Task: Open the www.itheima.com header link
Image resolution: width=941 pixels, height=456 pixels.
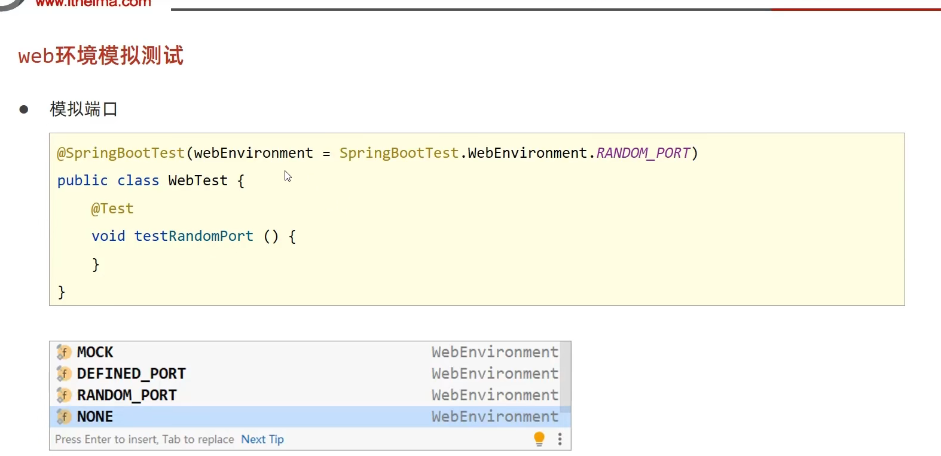Action: pyautogui.click(x=93, y=3)
